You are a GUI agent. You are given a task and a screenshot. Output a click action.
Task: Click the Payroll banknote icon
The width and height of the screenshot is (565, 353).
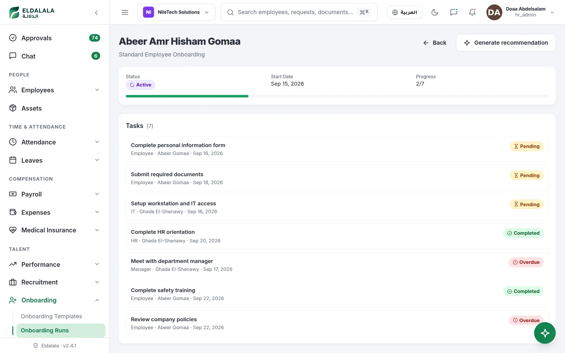13,194
